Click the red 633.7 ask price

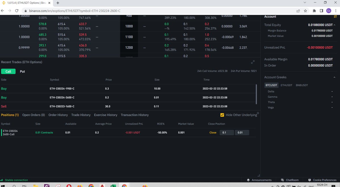83,24
